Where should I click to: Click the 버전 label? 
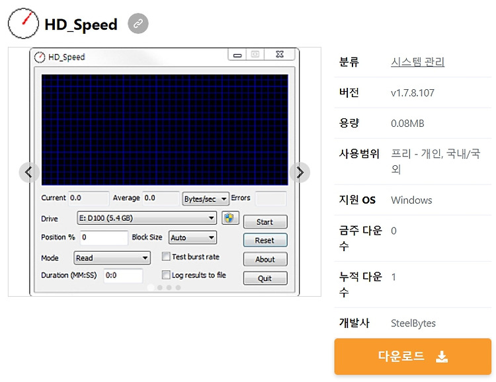point(349,93)
